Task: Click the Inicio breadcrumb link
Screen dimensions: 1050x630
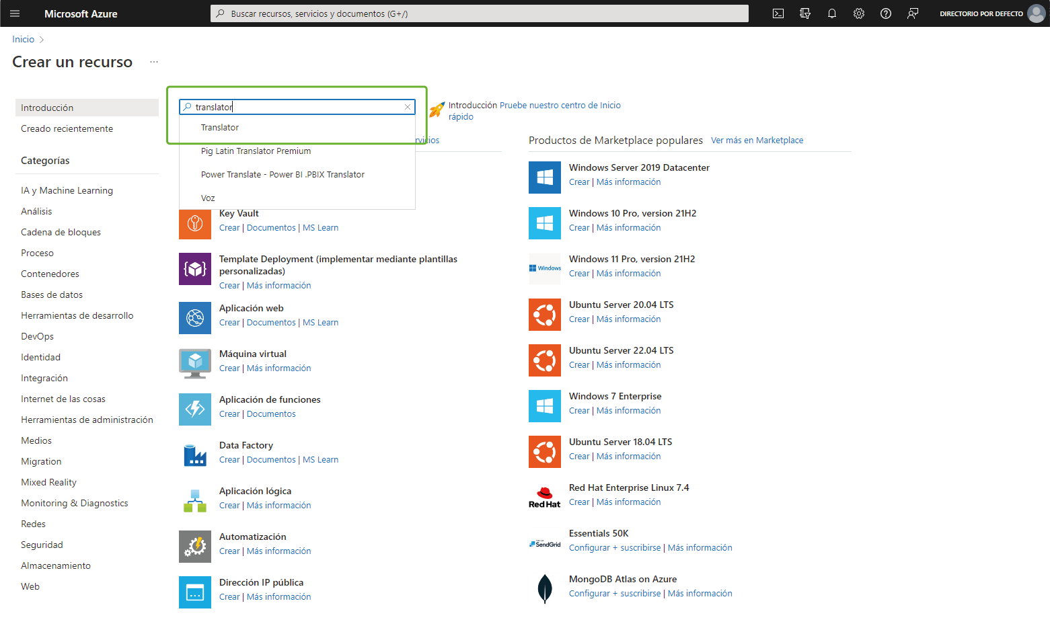Action: 23,39
